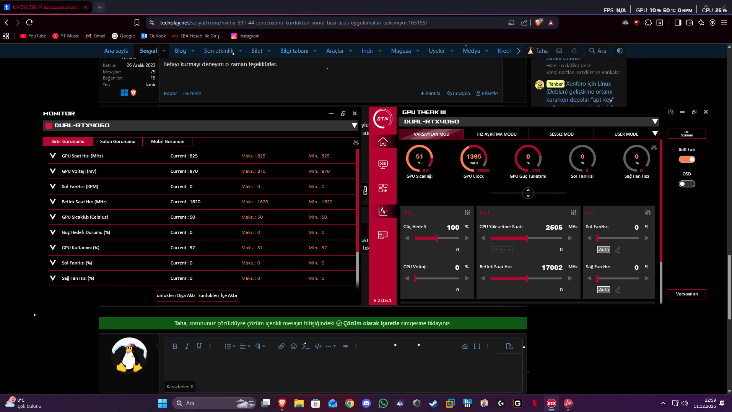
Task: Open GPU Tweak III settings gear
Action: (670, 112)
